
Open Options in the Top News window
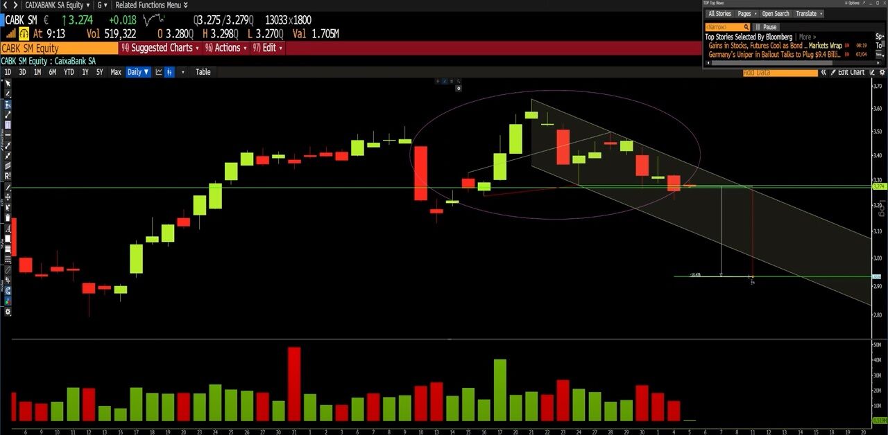tap(851, 3)
